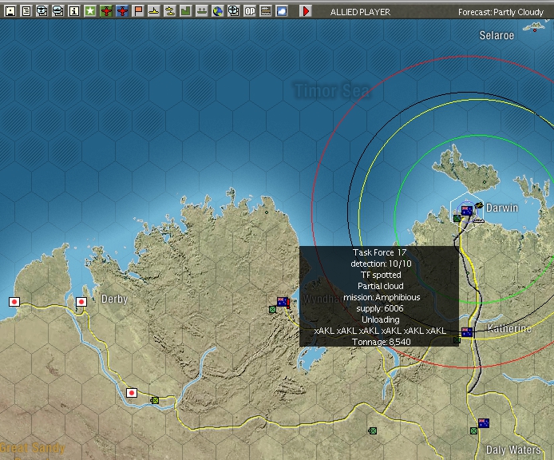Click the orange flag toolbar icon
Viewport: 554px width, 460px height.
(x=138, y=11)
